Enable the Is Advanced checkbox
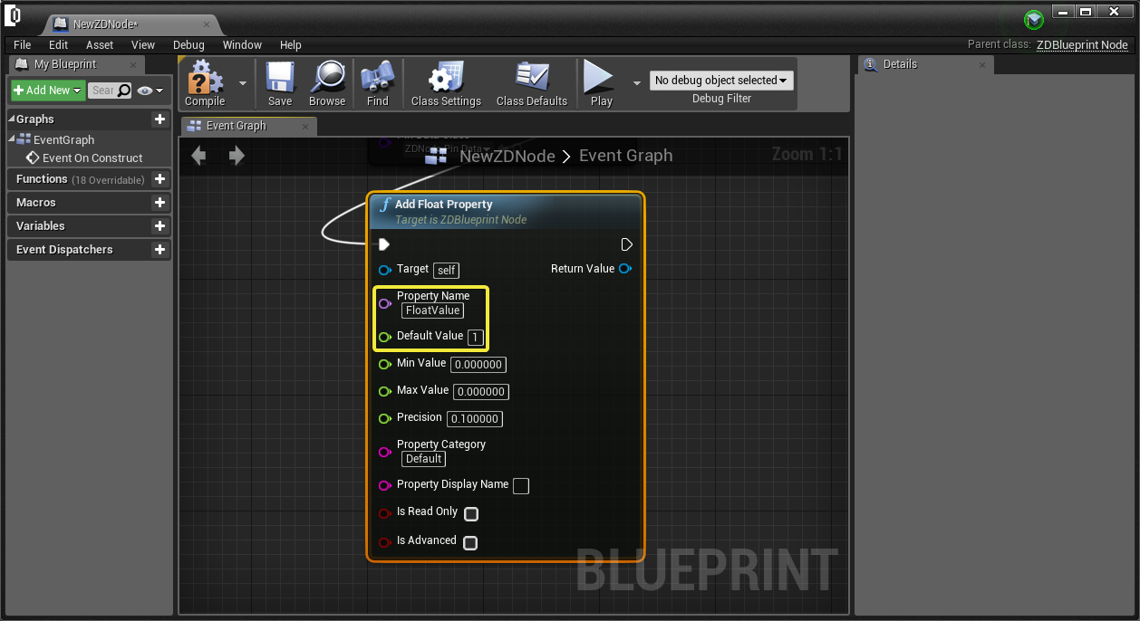This screenshot has width=1140, height=621. (x=470, y=543)
